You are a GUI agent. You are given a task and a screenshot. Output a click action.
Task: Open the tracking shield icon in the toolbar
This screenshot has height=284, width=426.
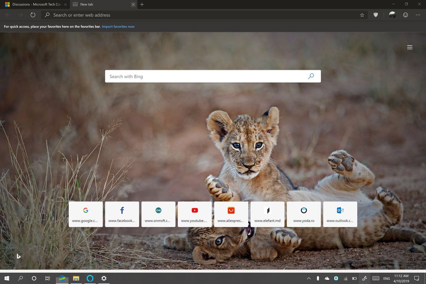(375, 15)
